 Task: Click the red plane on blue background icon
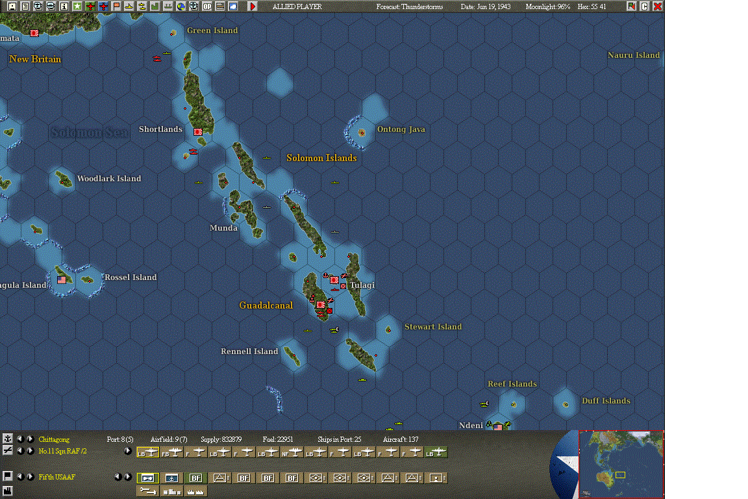tap(103, 6)
